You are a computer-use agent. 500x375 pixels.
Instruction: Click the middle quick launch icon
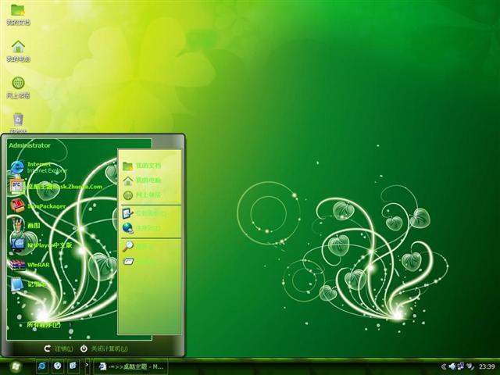[57, 366]
